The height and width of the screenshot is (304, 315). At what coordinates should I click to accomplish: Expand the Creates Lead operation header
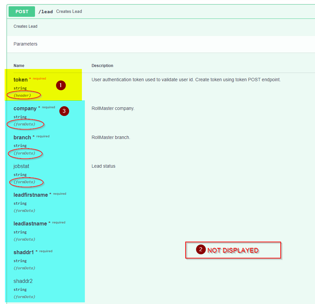(x=25, y=26)
